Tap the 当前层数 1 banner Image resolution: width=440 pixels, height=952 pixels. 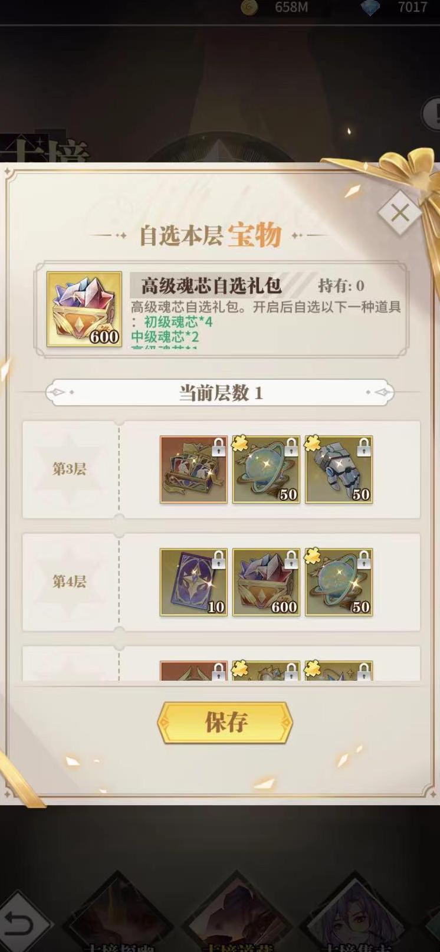pyautogui.click(x=220, y=393)
